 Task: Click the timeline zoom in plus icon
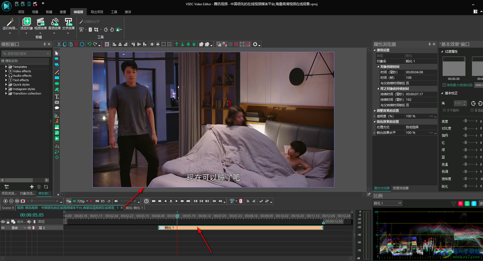[5, 201]
